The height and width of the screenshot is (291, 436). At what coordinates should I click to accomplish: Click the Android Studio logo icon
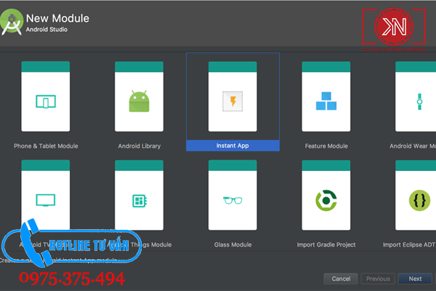point(12,23)
